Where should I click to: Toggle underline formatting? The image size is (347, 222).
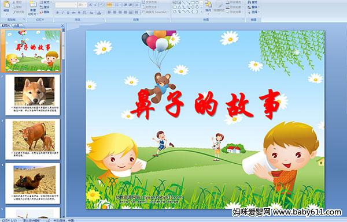(x=68, y=13)
